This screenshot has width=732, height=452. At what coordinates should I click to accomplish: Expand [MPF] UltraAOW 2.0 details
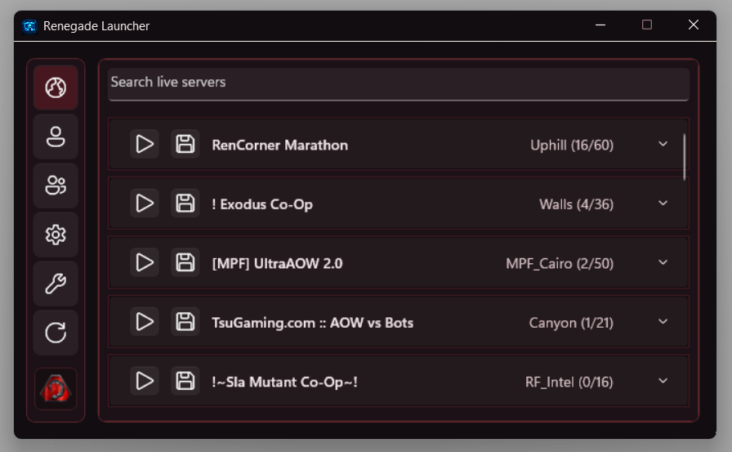tap(663, 262)
